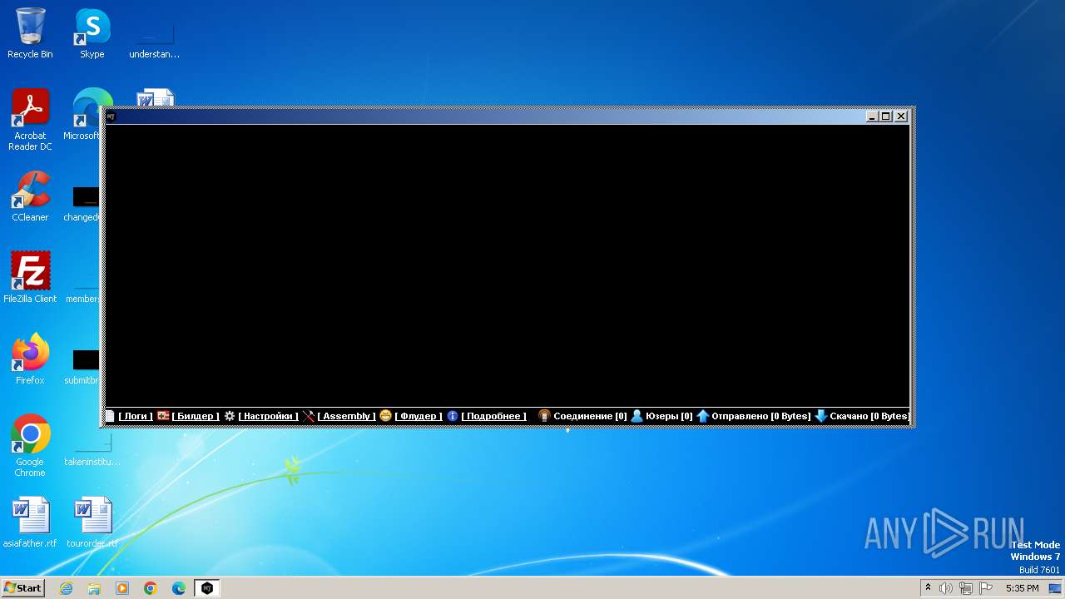
Task: Show hidden system tray icons
Action: pyautogui.click(x=929, y=588)
